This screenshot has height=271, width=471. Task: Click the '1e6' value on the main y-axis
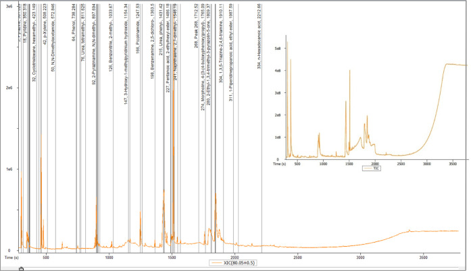8,169
